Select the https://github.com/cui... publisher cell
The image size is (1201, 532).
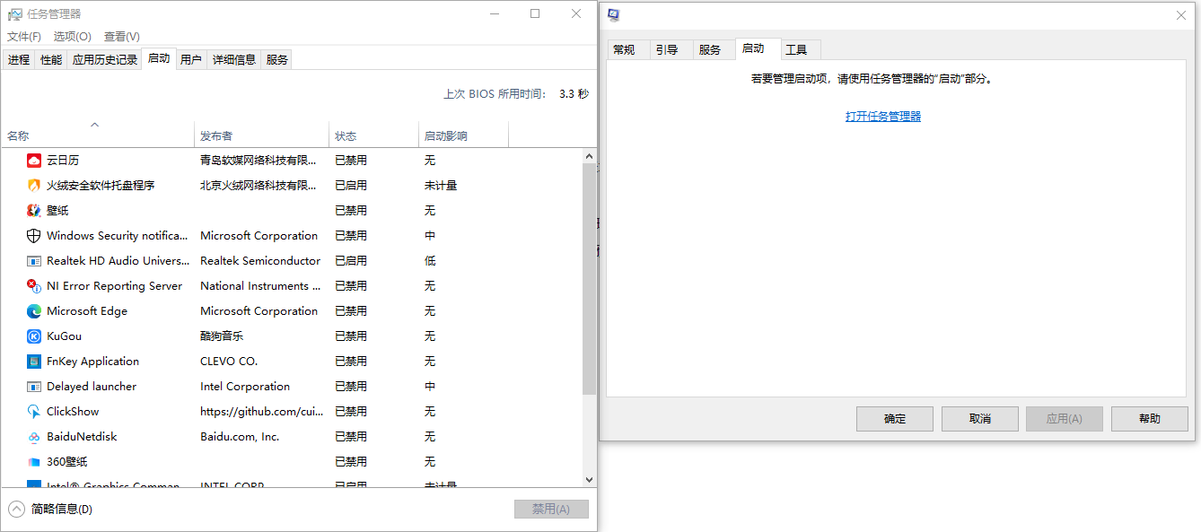tap(261, 412)
